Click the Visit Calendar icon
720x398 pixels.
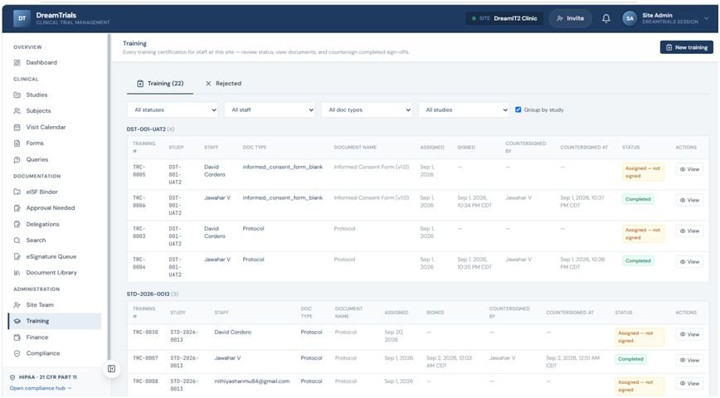(17, 127)
